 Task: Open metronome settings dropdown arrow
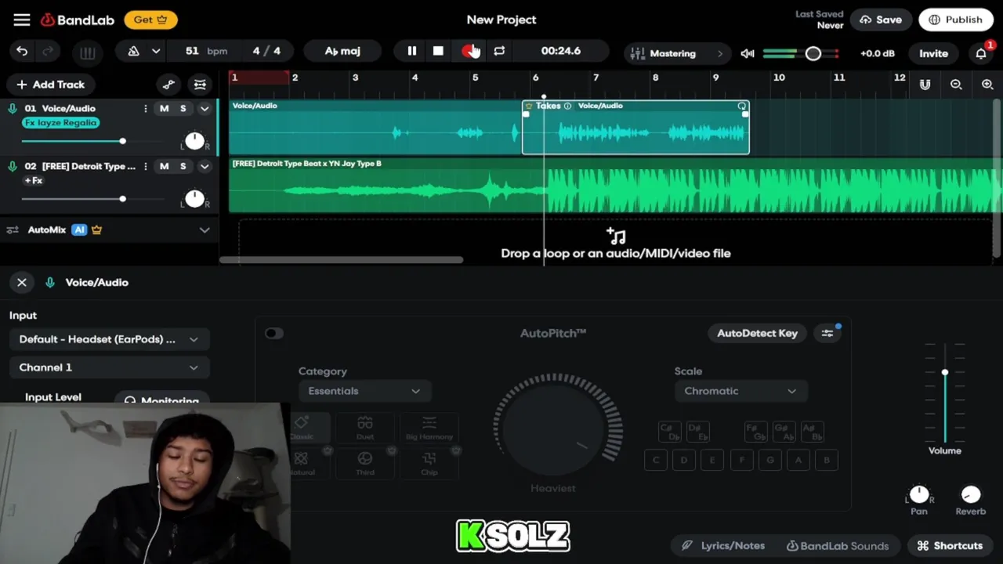click(156, 51)
